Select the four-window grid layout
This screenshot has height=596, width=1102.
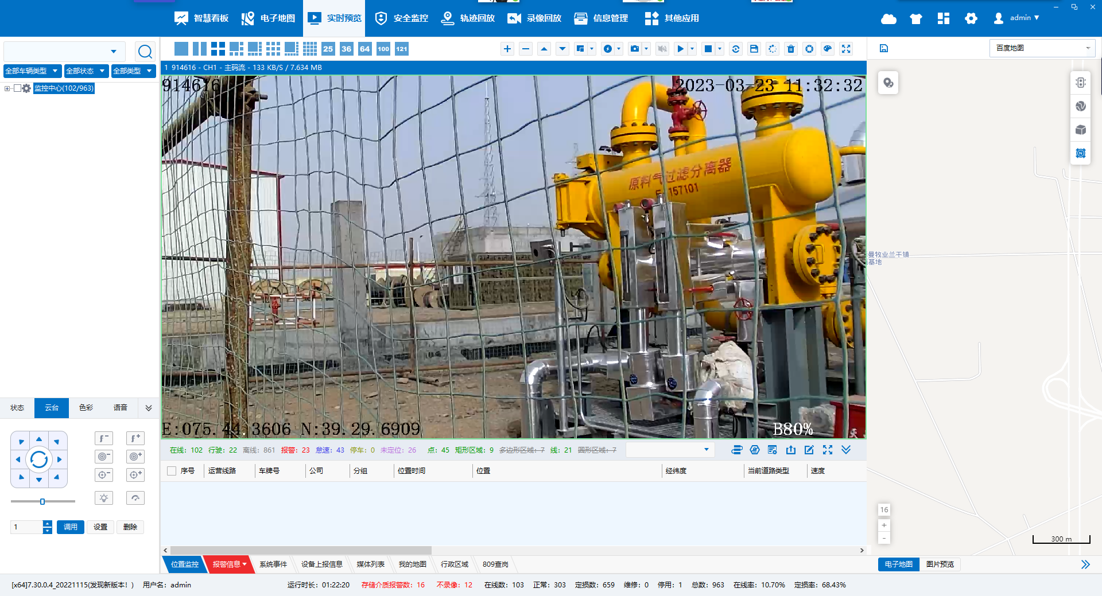coord(218,49)
